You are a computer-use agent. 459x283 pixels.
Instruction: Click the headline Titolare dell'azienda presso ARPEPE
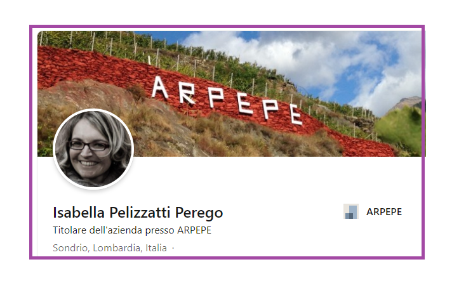tap(132, 230)
